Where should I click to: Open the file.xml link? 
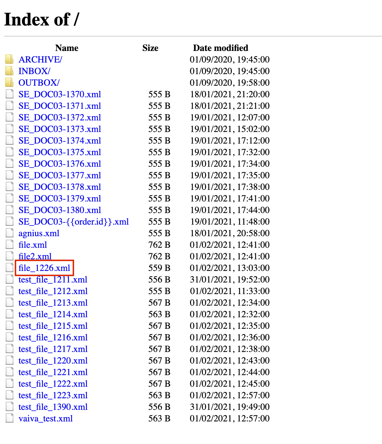click(32, 245)
